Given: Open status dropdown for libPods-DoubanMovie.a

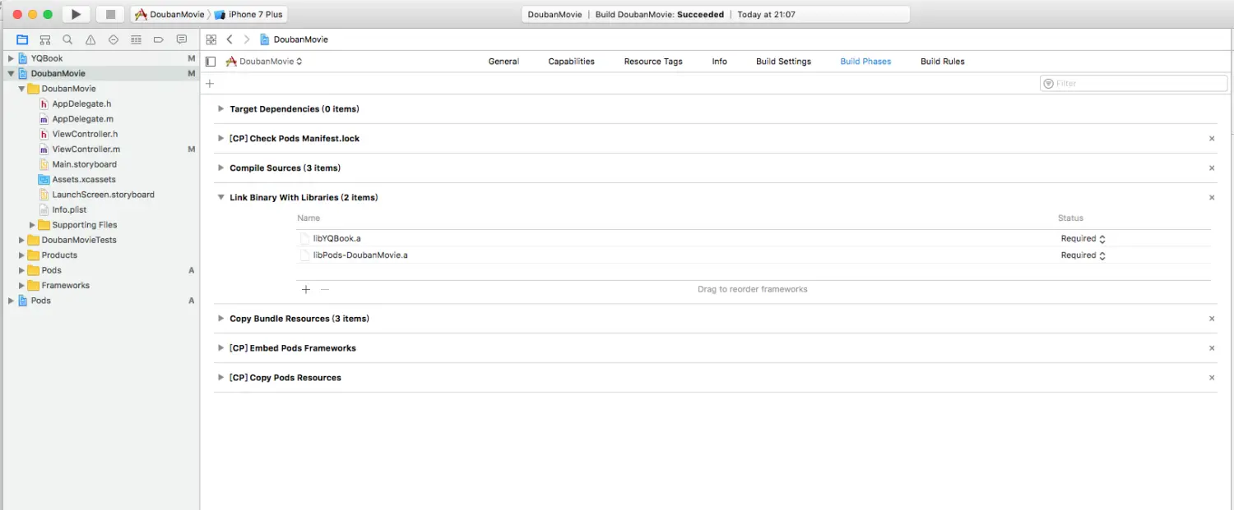Looking at the screenshot, I should click(x=1083, y=255).
